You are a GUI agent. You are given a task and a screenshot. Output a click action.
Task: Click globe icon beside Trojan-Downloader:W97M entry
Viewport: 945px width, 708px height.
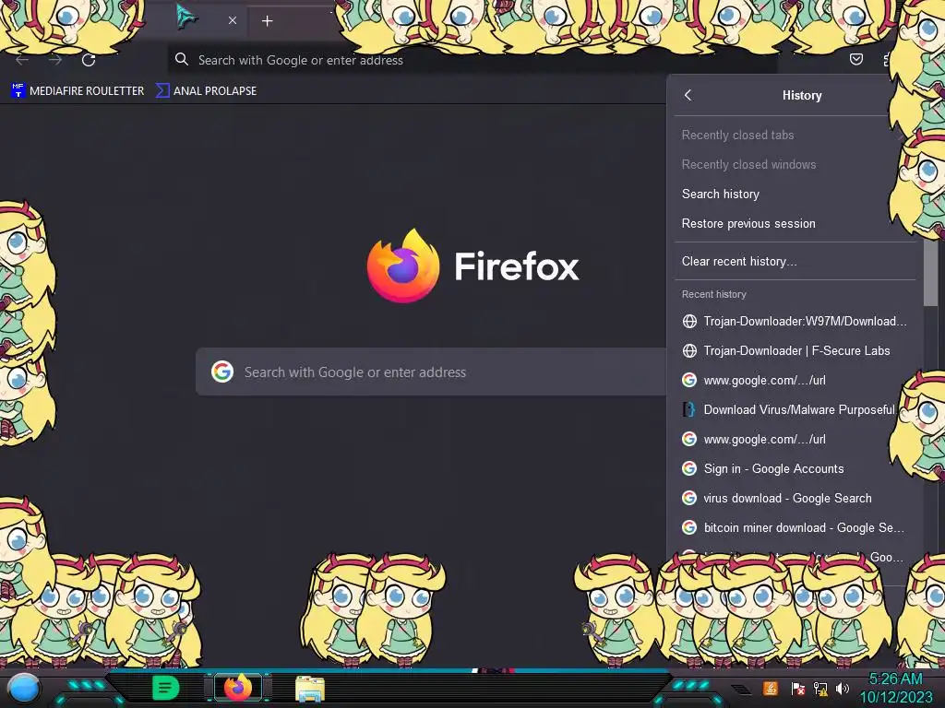[x=689, y=321]
